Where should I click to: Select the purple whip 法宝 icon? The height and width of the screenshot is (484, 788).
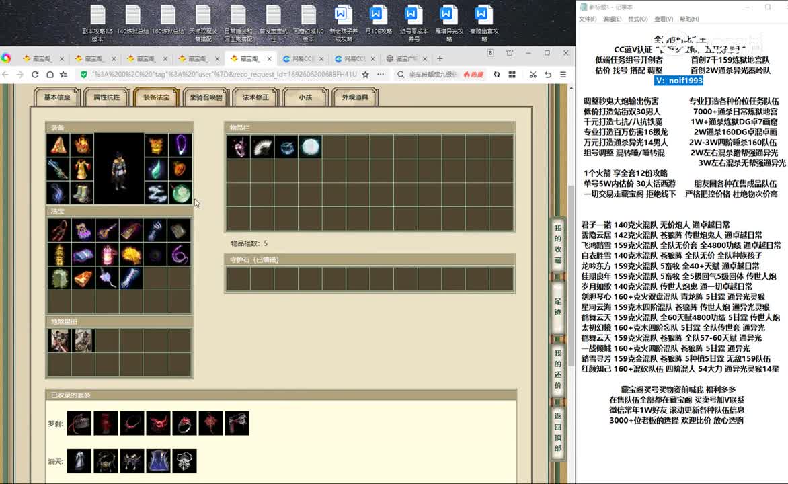click(180, 255)
